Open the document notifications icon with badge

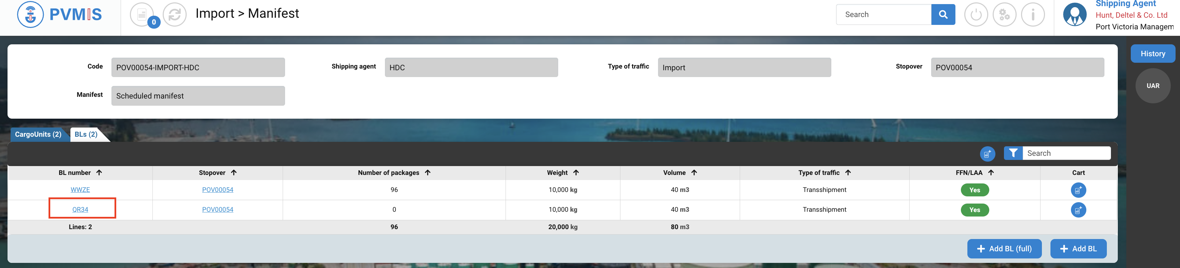point(142,15)
